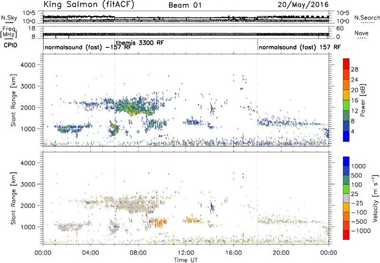Click blue velocity streak near 14:00 at 2000 km
Screen dimensions: 380x263
(212, 207)
